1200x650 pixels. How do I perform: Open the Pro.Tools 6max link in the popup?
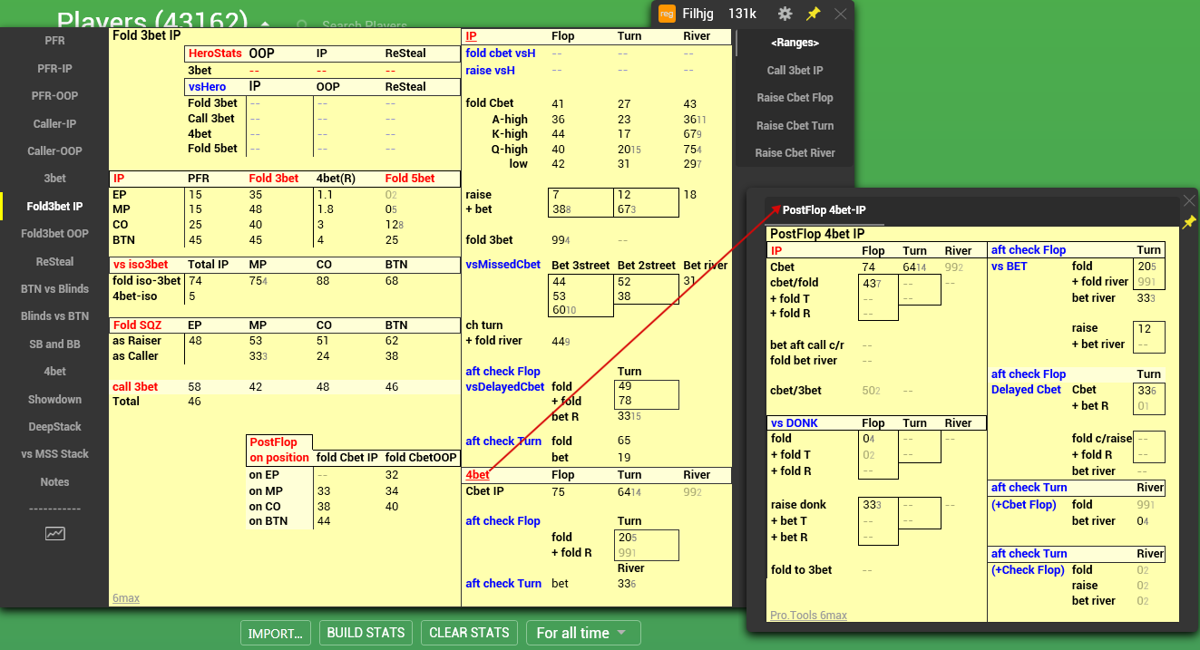(x=807, y=615)
